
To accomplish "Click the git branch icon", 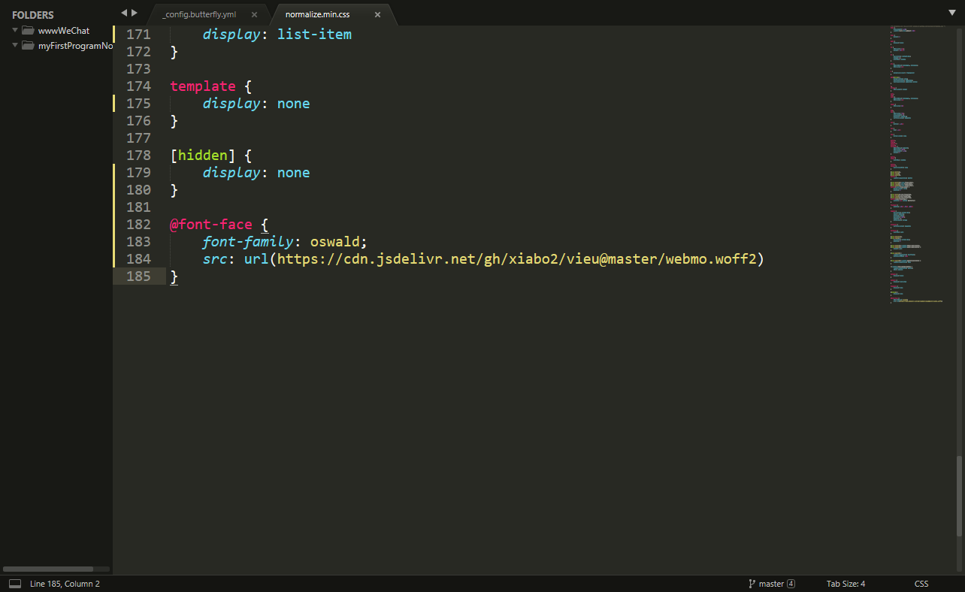I will point(752,584).
